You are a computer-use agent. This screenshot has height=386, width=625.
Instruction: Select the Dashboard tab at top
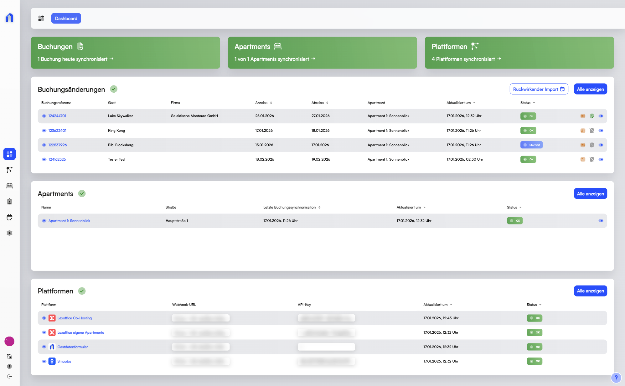[66, 18]
